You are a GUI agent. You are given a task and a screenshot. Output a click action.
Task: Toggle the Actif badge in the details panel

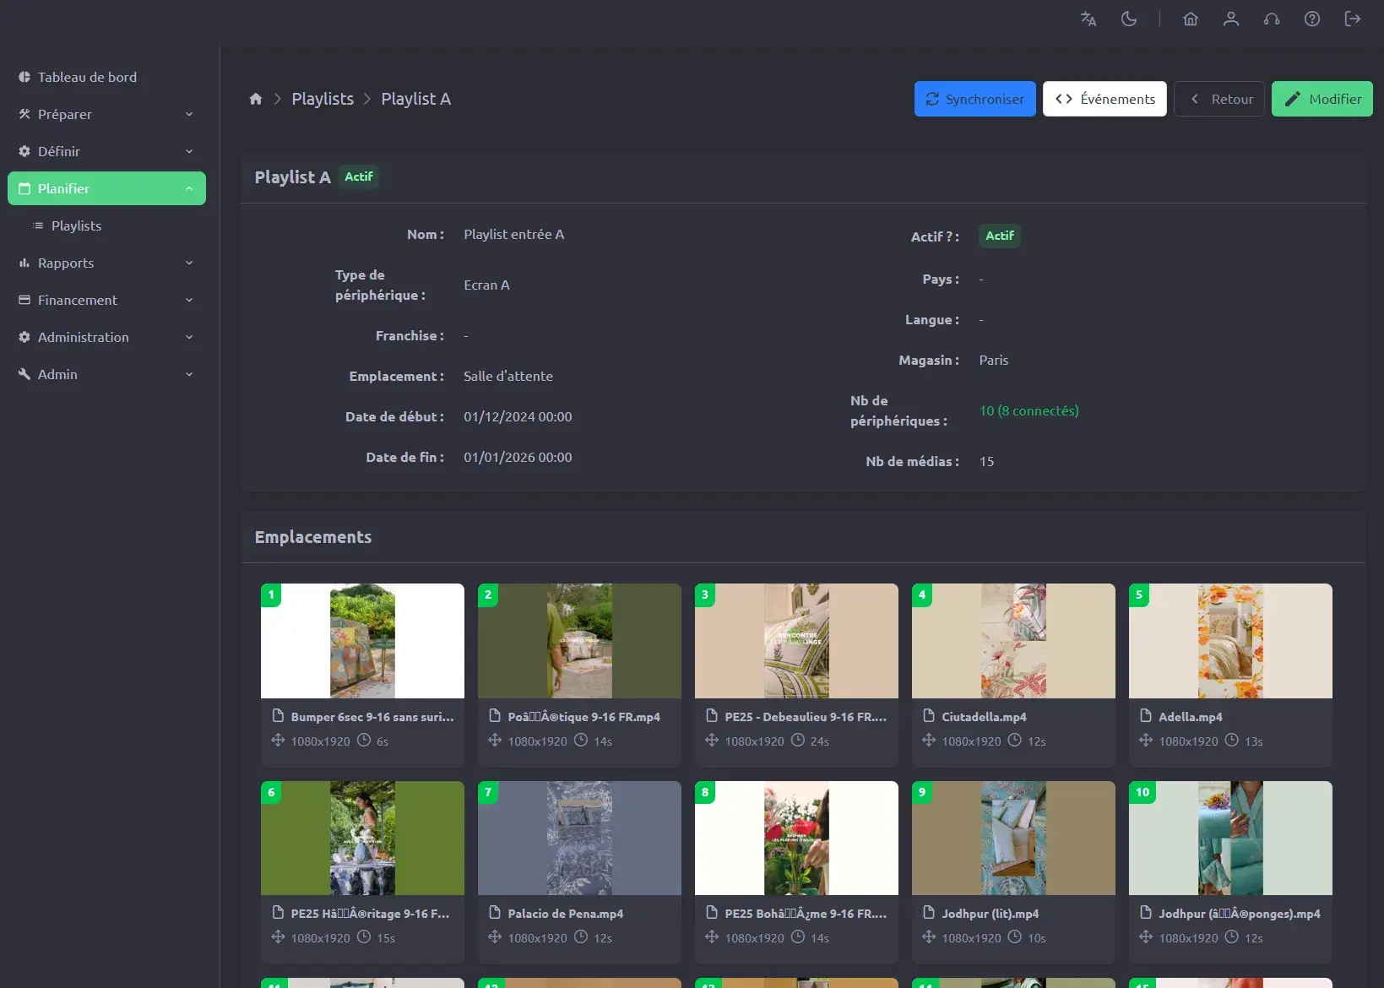click(x=999, y=236)
